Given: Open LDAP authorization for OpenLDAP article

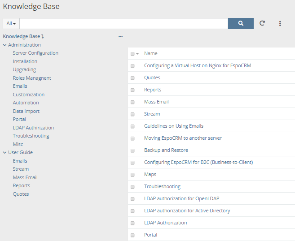Looking at the screenshot, I should point(181,198).
